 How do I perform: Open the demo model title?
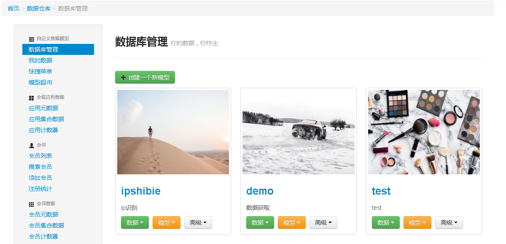pyautogui.click(x=260, y=191)
